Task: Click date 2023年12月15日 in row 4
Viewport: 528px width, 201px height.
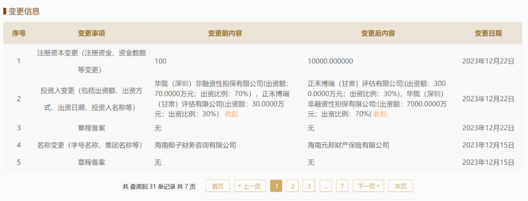Action: [488, 145]
